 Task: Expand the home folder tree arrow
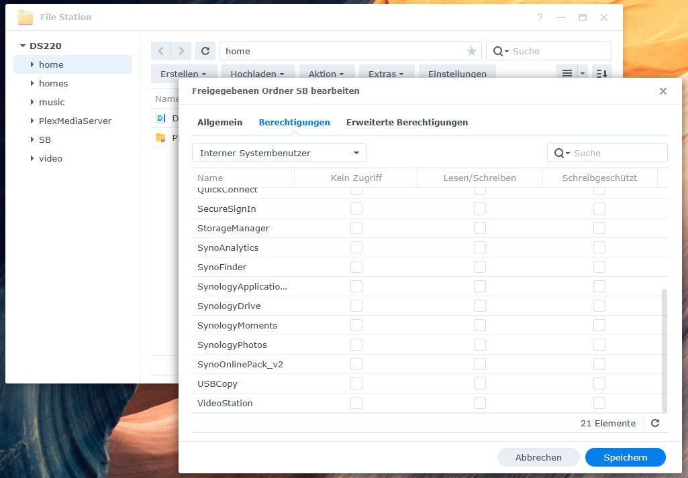tap(32, 64)
